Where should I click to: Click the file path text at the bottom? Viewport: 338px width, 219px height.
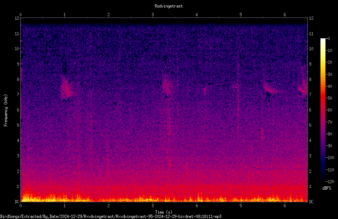111,216
